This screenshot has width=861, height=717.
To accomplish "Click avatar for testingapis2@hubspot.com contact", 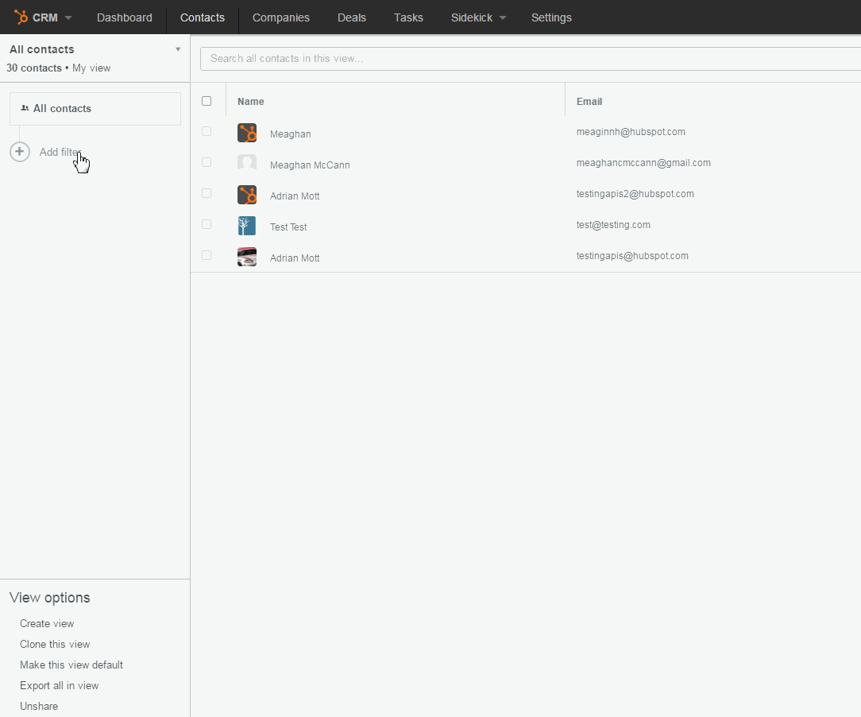I will point(247,195).
